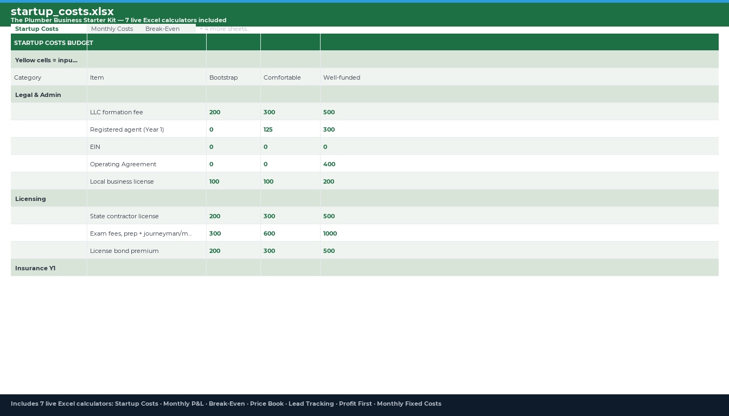Select Exam fees Comfortable value 600
The image size is (729, 416).
290,233
